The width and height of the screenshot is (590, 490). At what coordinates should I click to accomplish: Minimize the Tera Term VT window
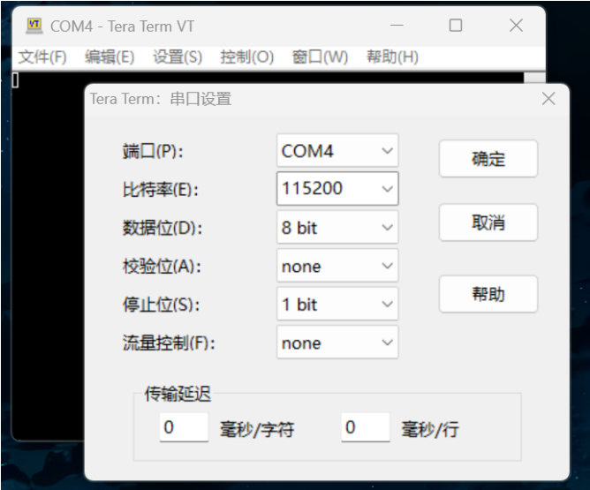(x=397, y=26)
